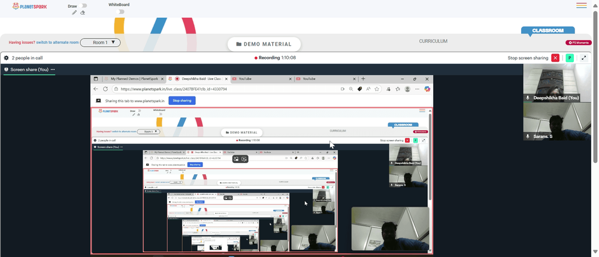Screen dimensions: 599x257
Task: Enable the Draw toggle switch
Action: click(x=84, y=6)
